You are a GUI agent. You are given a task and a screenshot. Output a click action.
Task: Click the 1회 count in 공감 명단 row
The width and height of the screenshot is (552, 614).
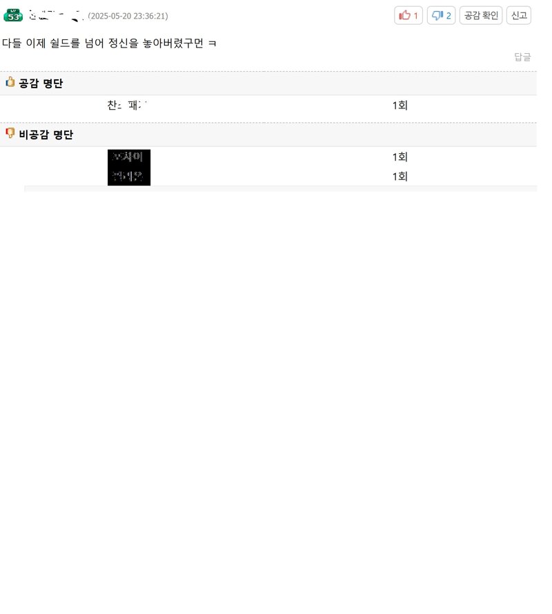[400, 106]
